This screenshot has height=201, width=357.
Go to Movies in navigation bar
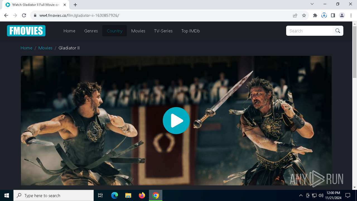(138, 31)
